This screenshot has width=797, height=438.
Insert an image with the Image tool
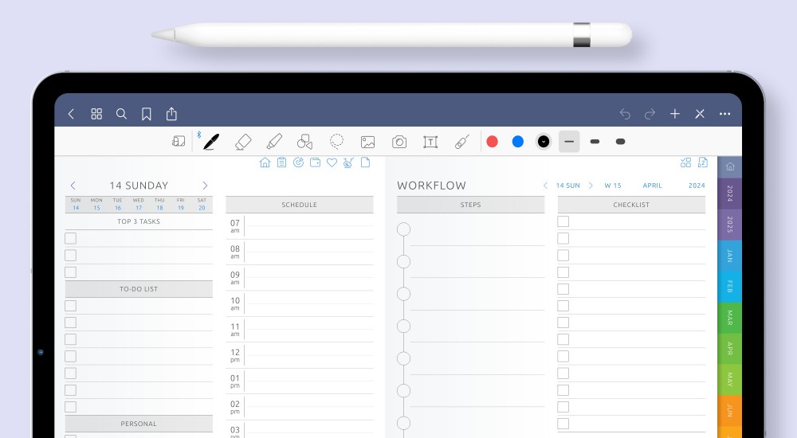coord(368,143)
